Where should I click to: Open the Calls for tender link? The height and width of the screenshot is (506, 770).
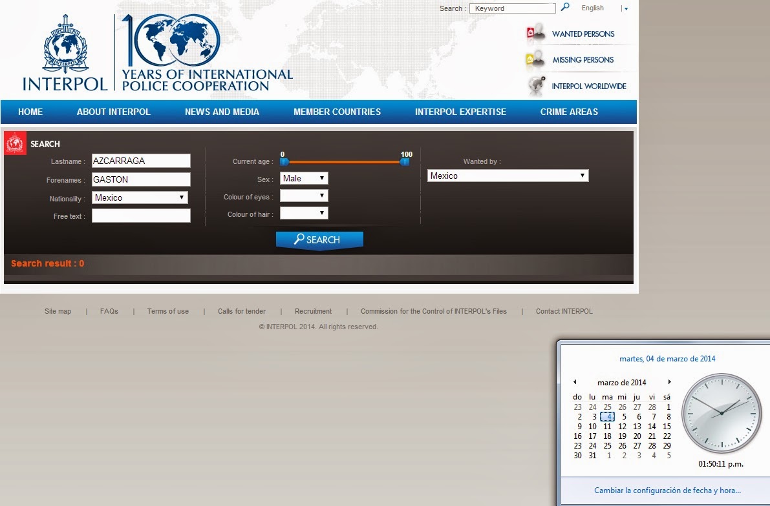click(x=242, y=311)
